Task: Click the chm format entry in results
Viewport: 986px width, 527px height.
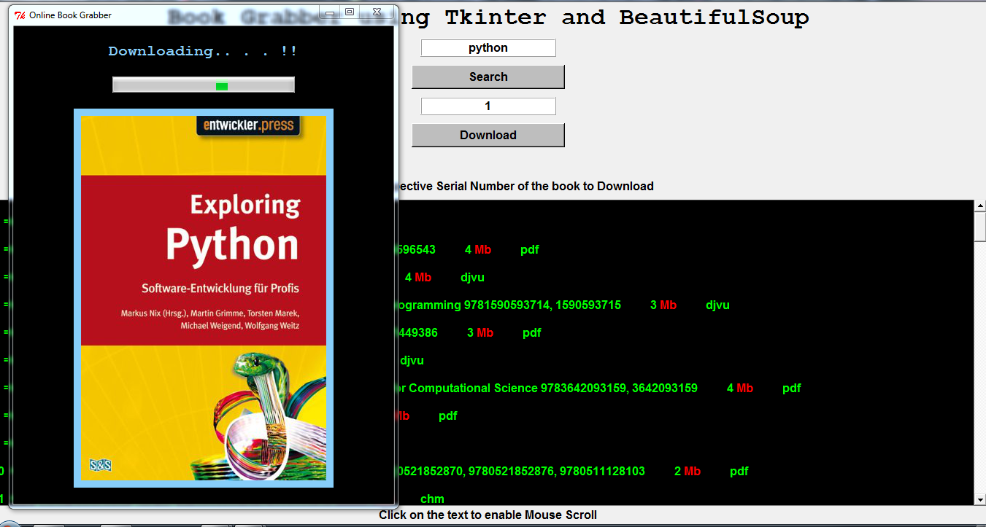Action: (433, 499)
